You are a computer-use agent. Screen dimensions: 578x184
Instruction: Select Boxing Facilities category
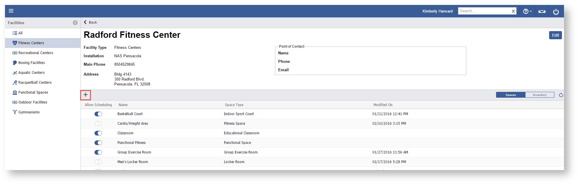[x=31, y=63]
